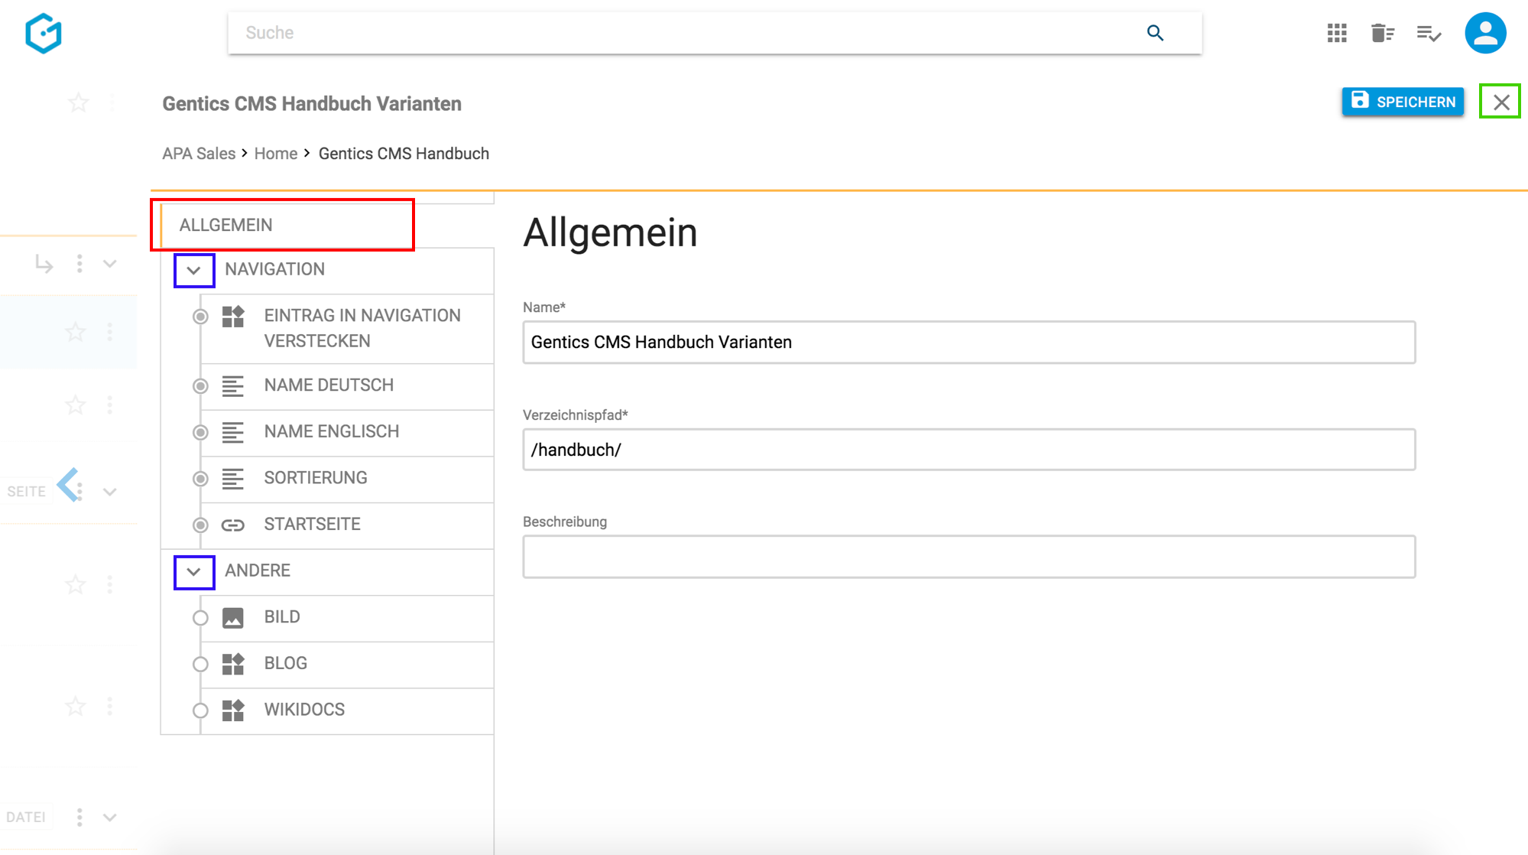Image resolution: width=1528 pixels, height=855 pixels.
Task: Open the STARTSEITE property item
Action: [347, 525]
